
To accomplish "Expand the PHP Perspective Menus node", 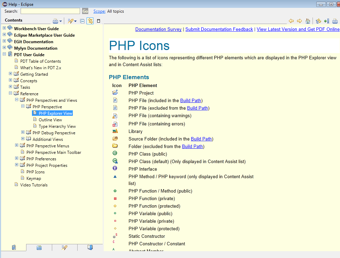I will click(17, 145).
